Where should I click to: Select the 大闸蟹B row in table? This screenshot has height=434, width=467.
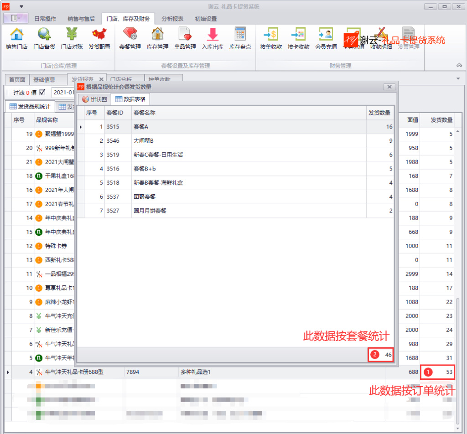pos(235,141)
